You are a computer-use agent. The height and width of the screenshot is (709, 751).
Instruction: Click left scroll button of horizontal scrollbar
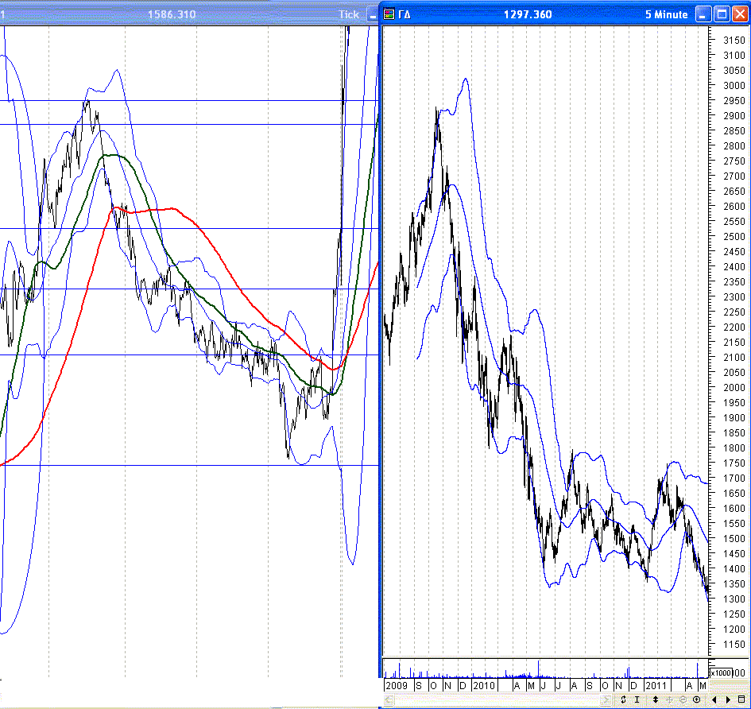click(389, 700)
